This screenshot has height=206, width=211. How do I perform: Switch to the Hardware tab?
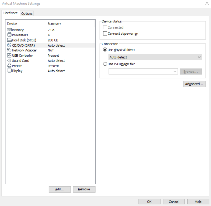[x=11, y=13]
